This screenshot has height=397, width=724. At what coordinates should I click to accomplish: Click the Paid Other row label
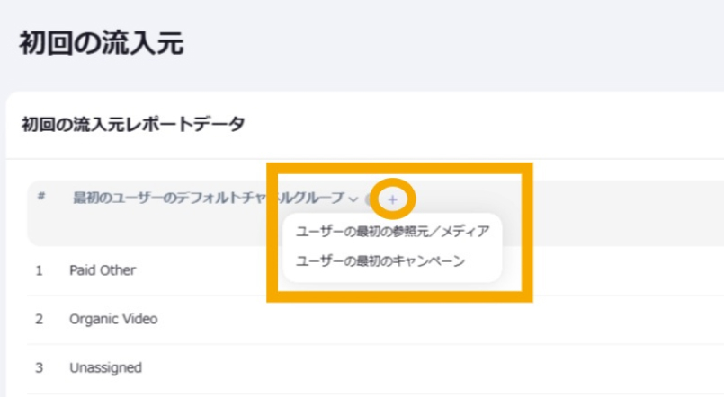pos(103,269)
